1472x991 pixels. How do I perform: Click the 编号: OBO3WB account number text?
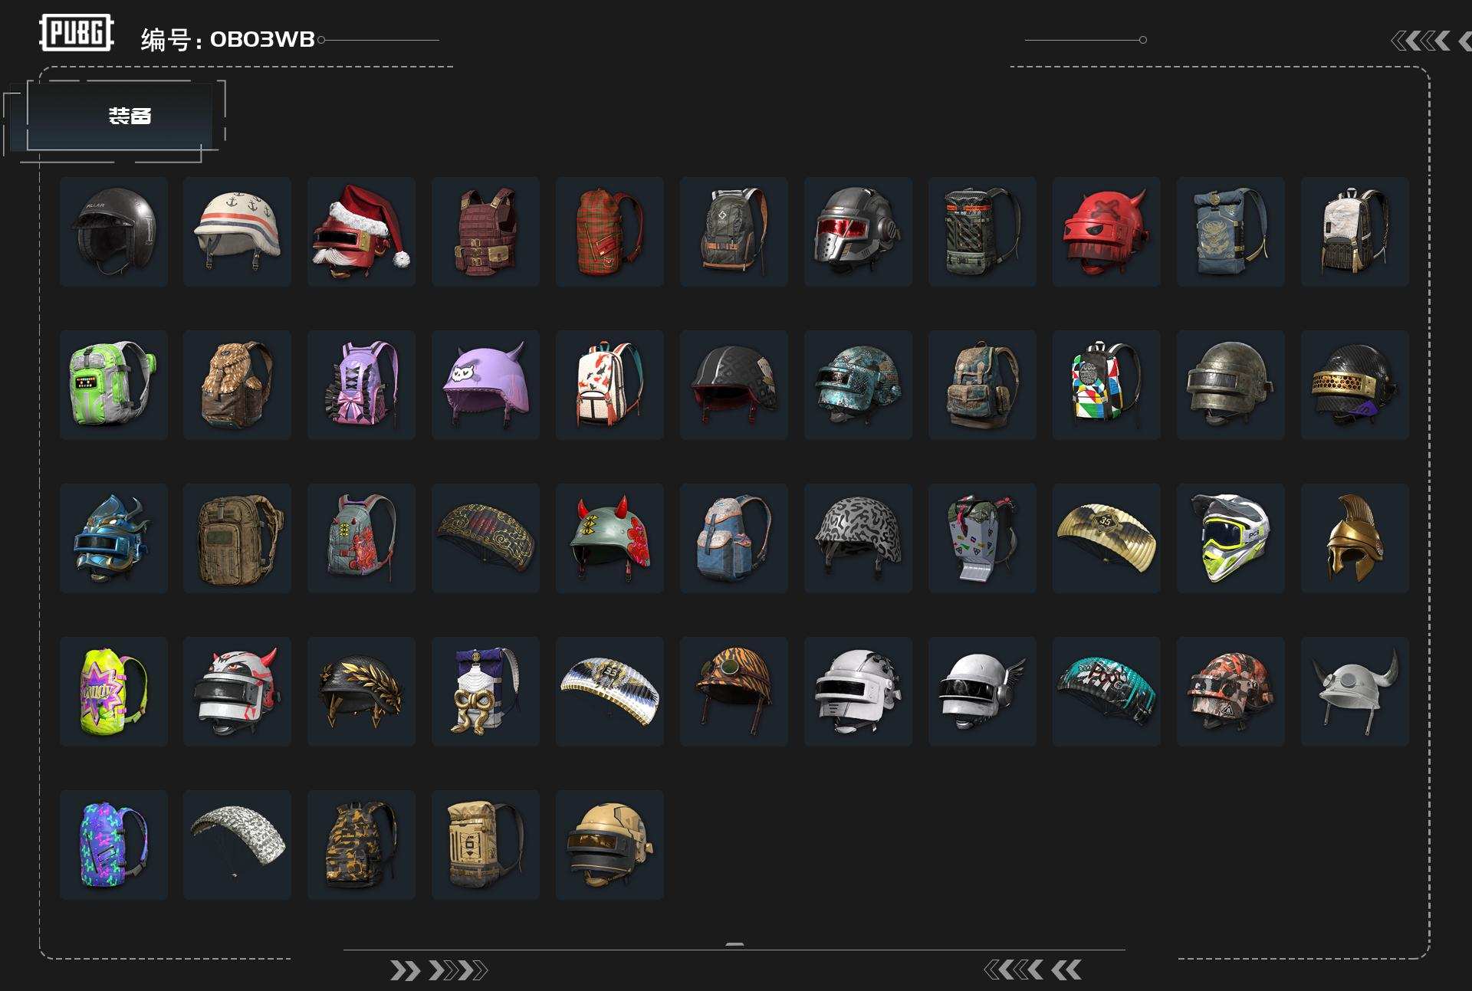228,39
